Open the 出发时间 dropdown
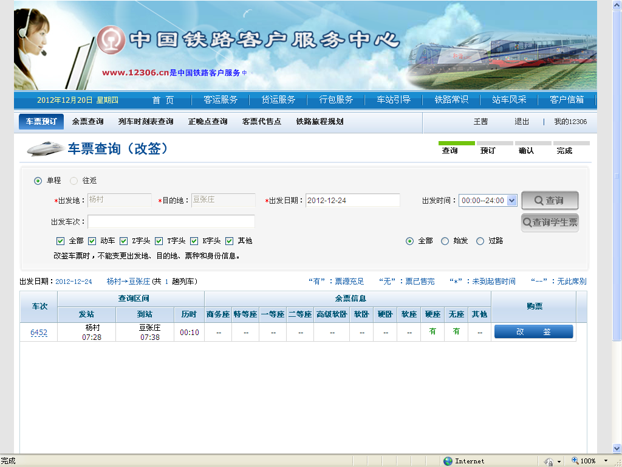 pyautogui.click(x=488, y=201)
